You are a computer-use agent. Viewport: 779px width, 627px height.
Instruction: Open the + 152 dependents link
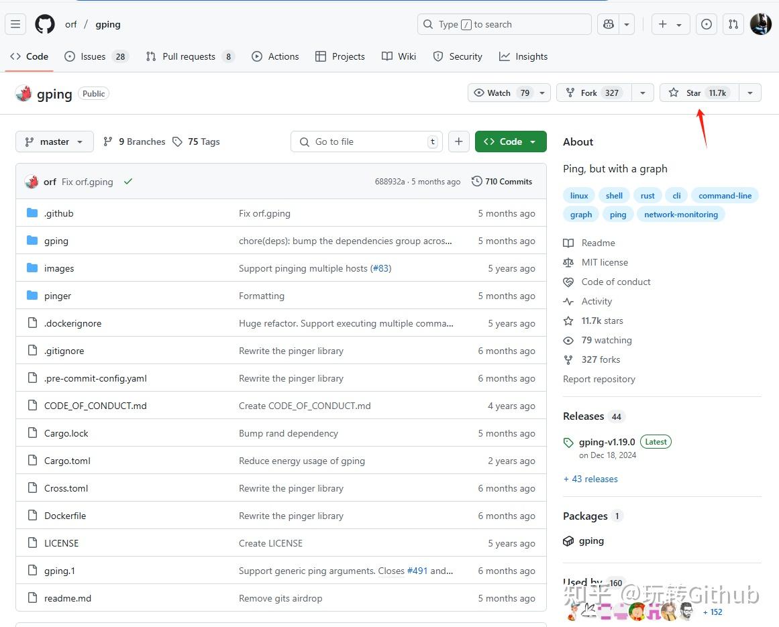tap(713, 612)
